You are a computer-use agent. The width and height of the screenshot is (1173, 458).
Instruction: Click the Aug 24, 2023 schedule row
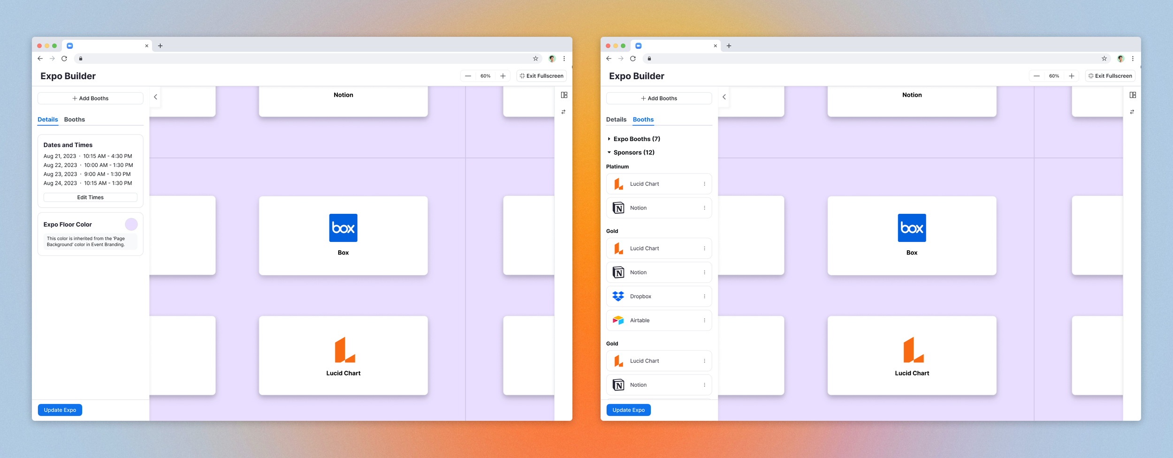coord(88,183)
